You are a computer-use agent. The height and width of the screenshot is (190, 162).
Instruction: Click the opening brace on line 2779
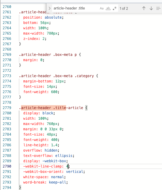pyautogui.click(x=86, y=108)
